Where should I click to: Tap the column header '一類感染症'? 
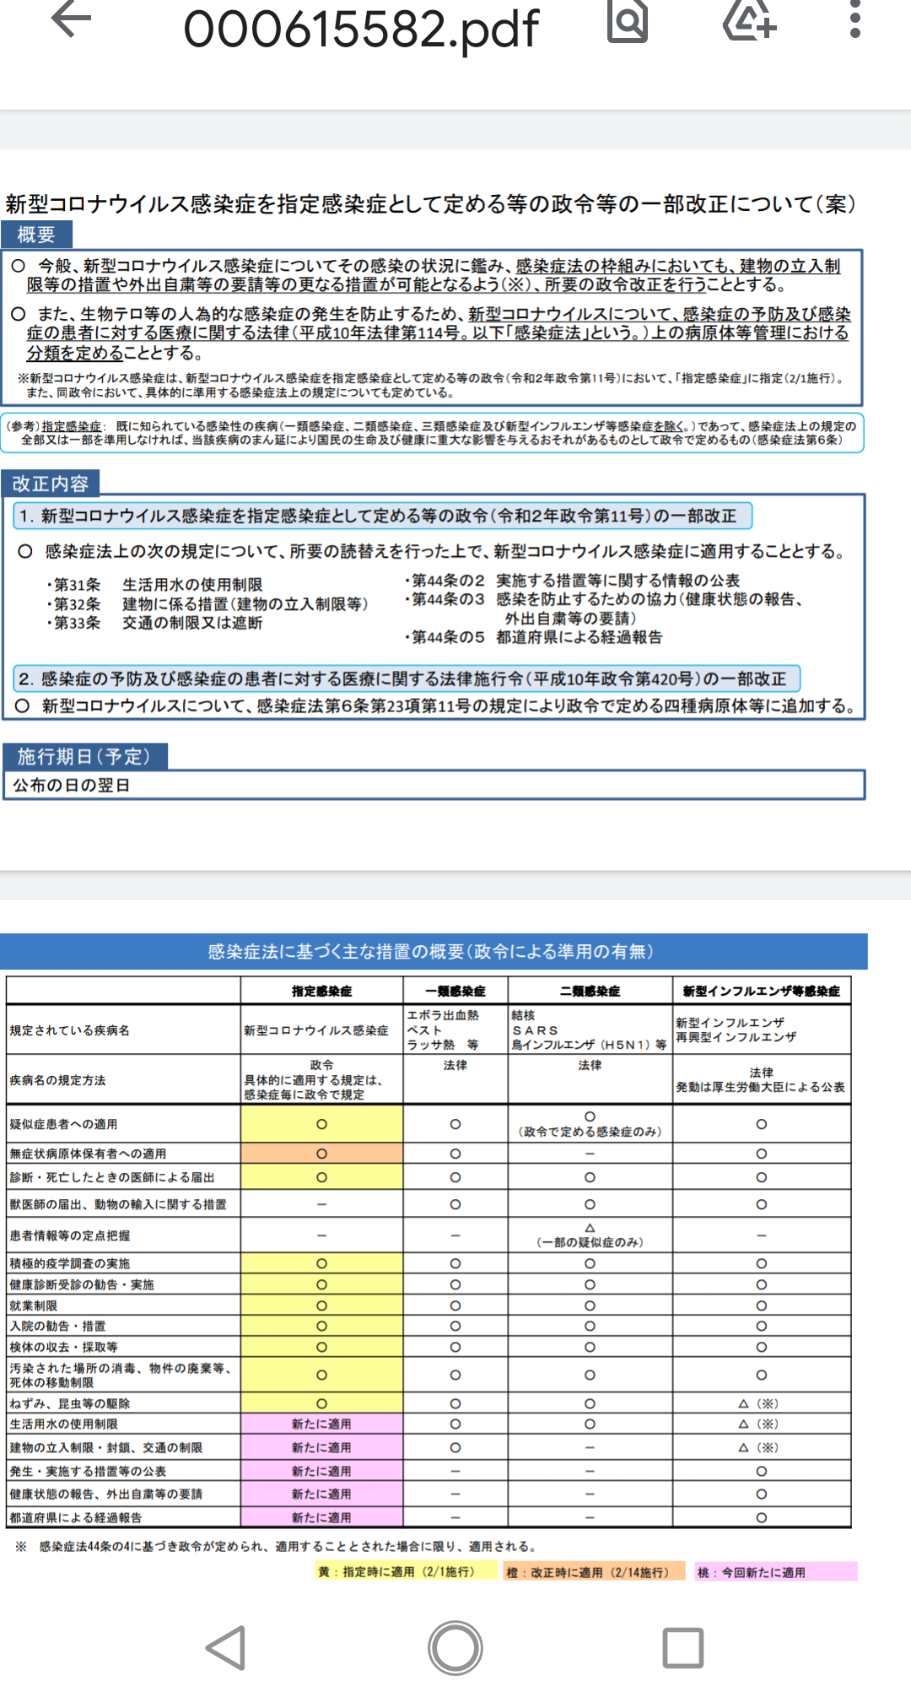[455, 991]
